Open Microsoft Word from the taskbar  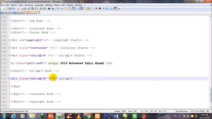[x=116, y=116]
